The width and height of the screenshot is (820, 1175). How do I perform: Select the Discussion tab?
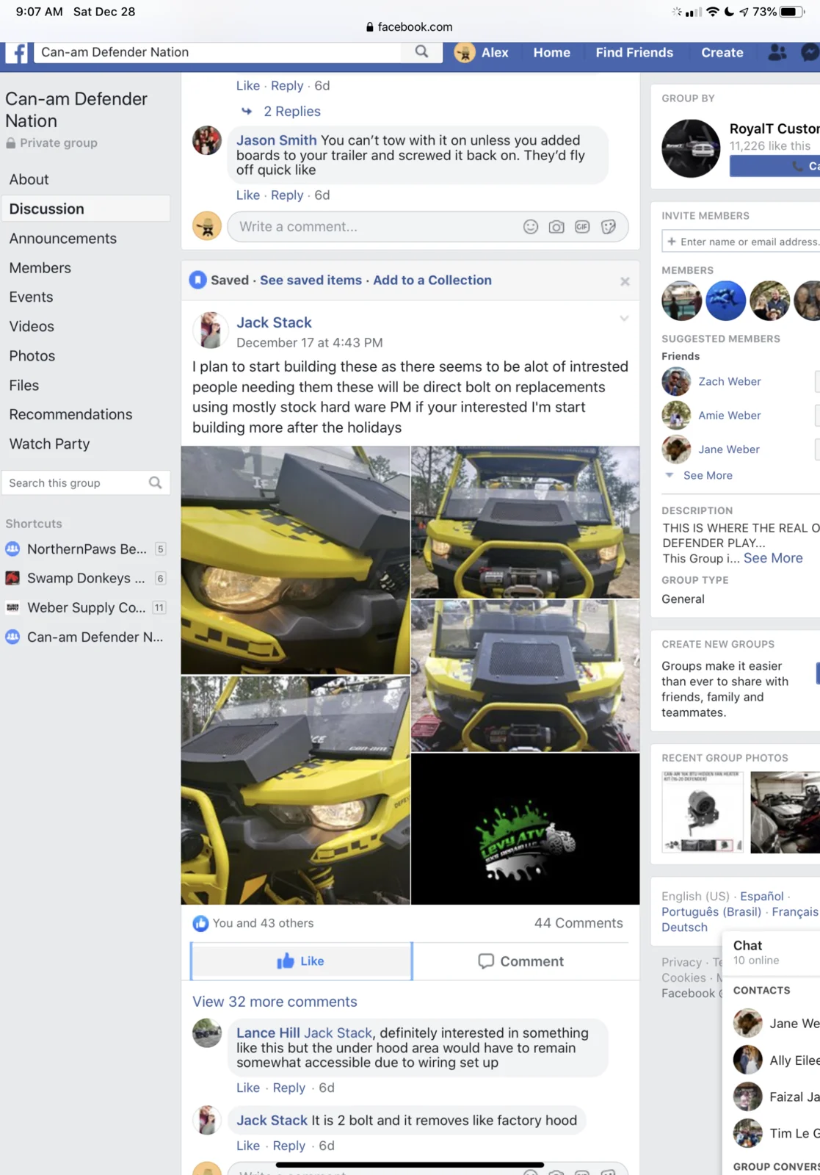pyautogui.click(x=86, y=209)
